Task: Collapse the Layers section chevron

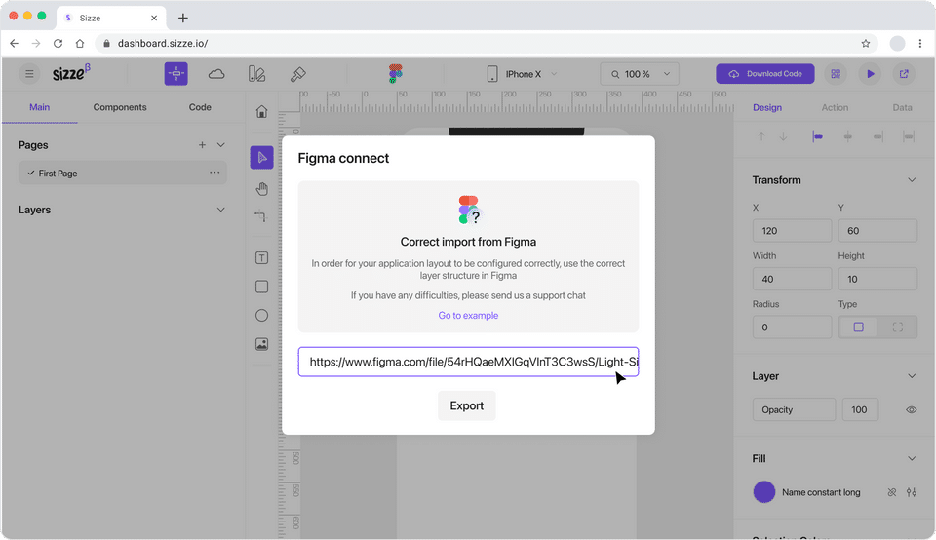Action: (221, 210)
